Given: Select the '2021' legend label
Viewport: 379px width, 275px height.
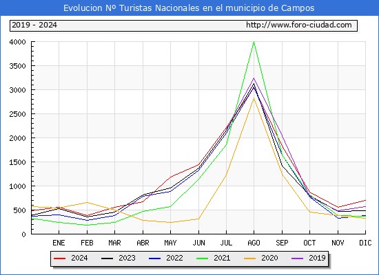Looking at the screenshot, I should (x=222, y=258).
